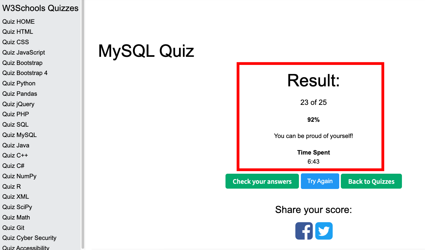Open Quiz jQuery link
The width and height of the screenshot is (425, 250).
coord(18,104)
